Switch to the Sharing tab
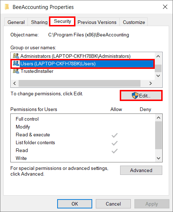This screenshot has width=173, height=212. [39, 22]
